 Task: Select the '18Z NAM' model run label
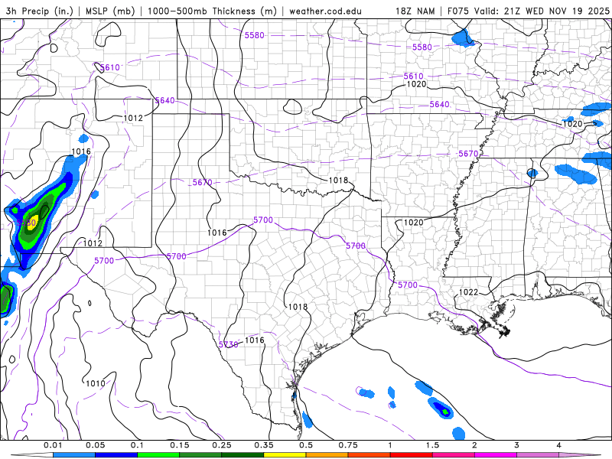415,11
